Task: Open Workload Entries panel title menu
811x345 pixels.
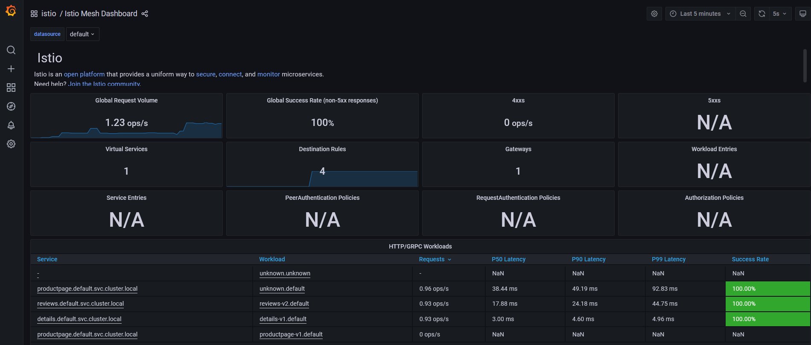Action: pos(714,149)
